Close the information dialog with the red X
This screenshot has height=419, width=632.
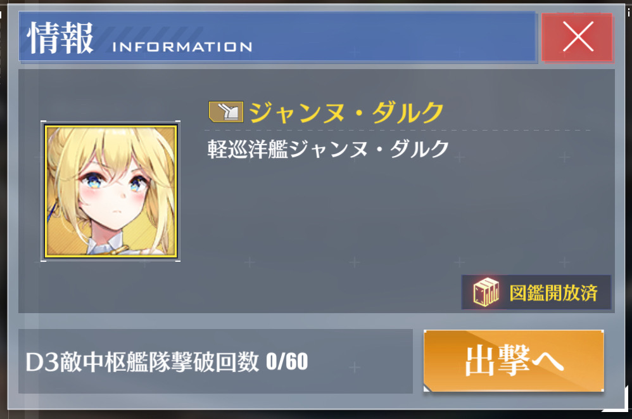point(577,37)
